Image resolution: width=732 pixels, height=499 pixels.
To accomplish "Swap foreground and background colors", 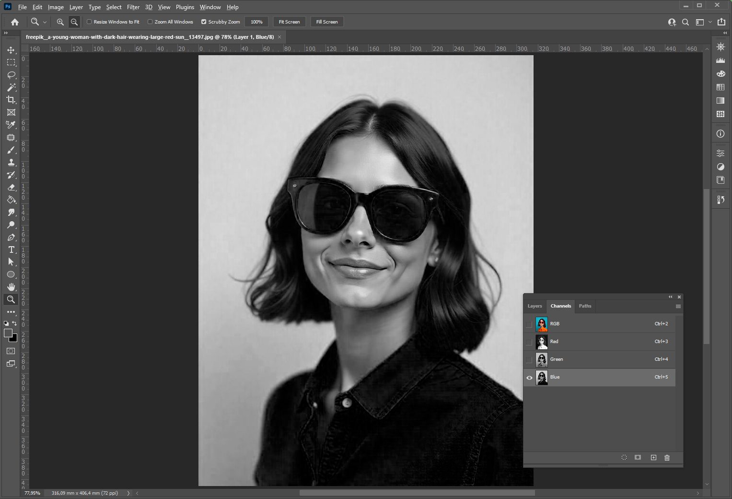I will click(x=14, y=323).
